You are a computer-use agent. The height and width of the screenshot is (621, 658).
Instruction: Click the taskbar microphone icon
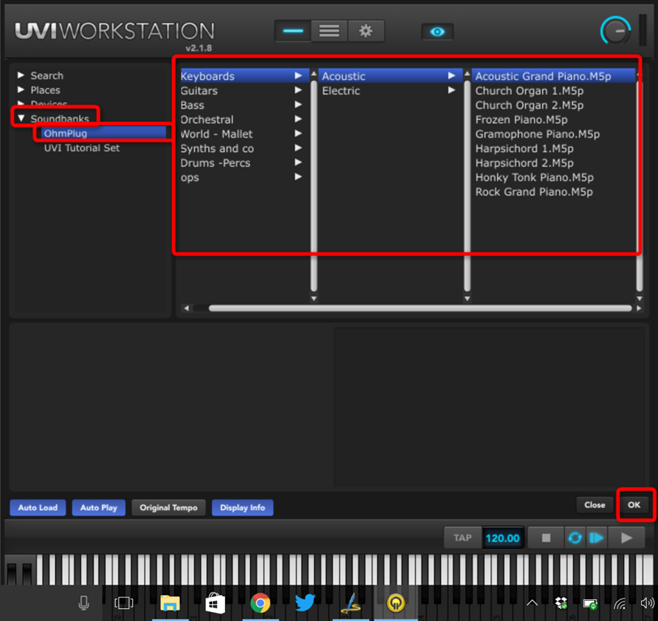tap(84, 603)
